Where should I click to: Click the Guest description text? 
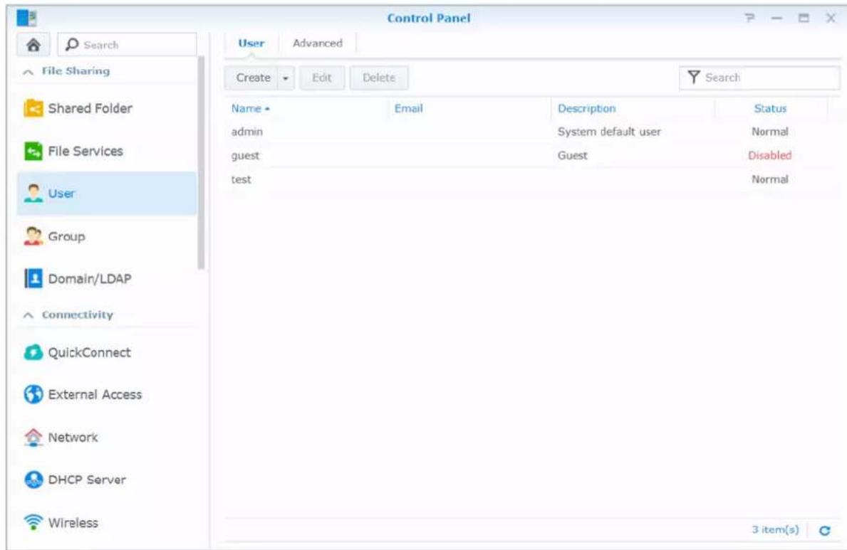coord(573,155)
